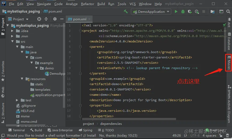Click the Install shell formatter link
Viewport: 232px width, 139px height.
tap(91, 136)
